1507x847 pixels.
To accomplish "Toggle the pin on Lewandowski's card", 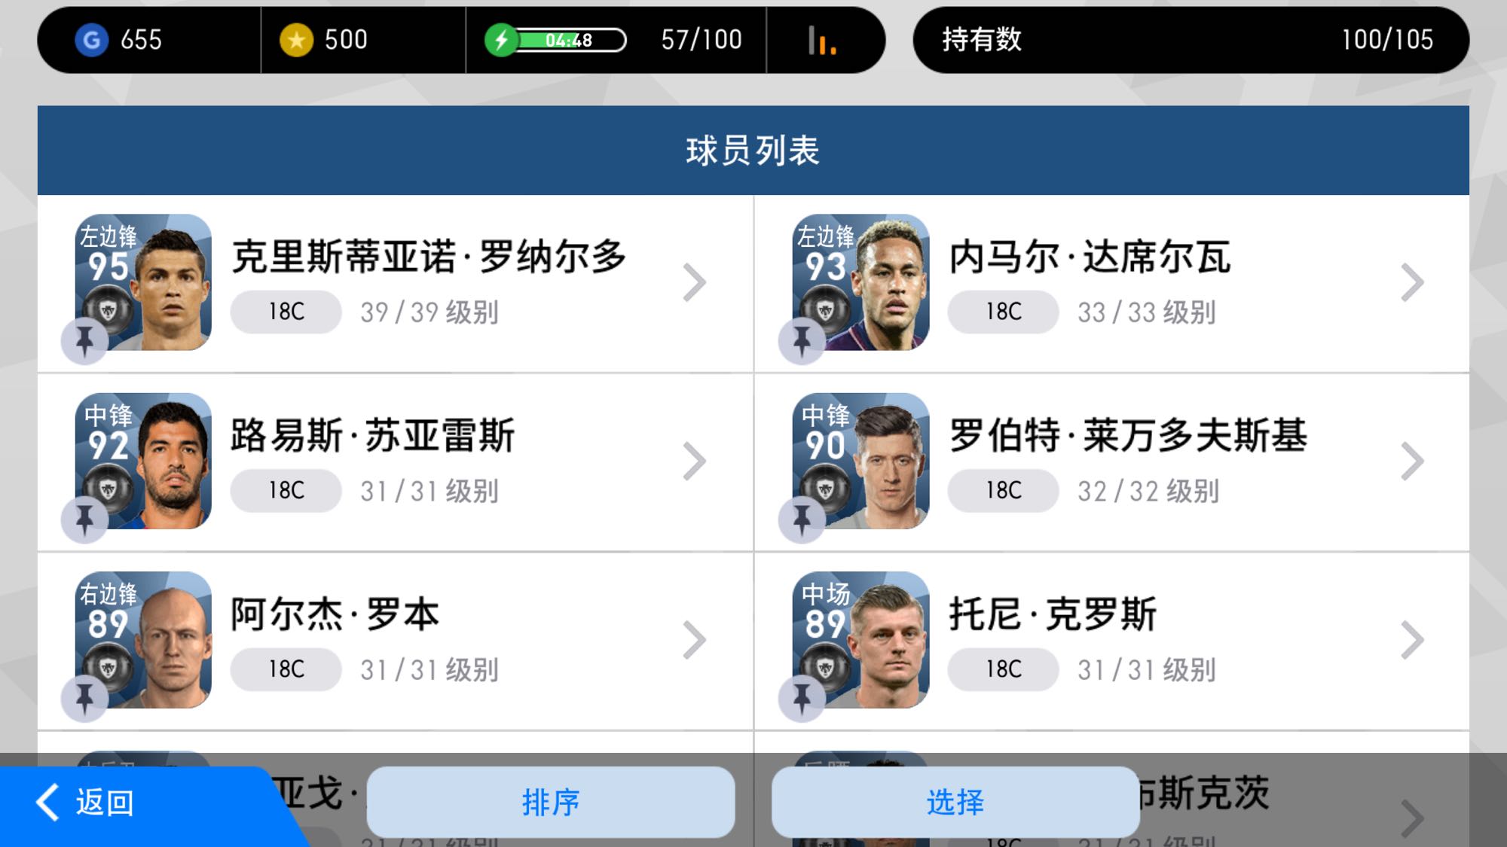I will click(x=802, y=519).
